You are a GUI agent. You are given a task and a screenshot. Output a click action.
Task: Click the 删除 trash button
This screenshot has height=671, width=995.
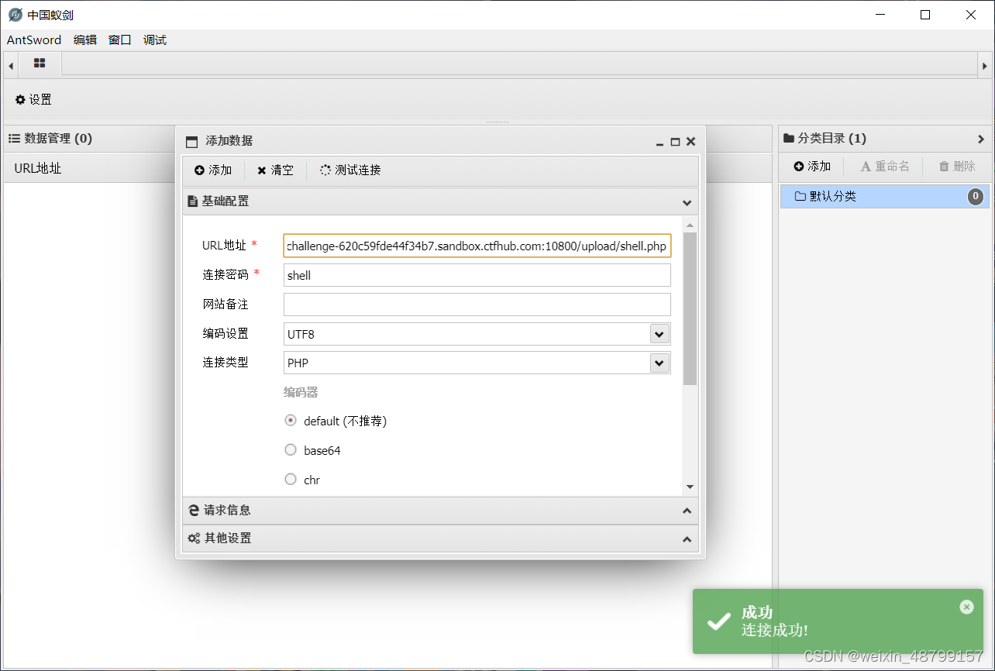957,167
